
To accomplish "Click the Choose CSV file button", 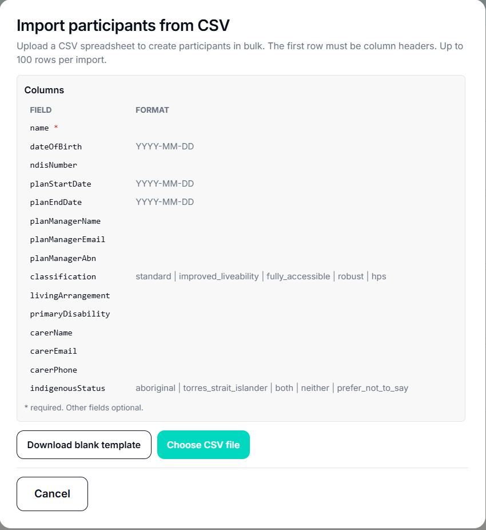I will (x=203, y=445).
